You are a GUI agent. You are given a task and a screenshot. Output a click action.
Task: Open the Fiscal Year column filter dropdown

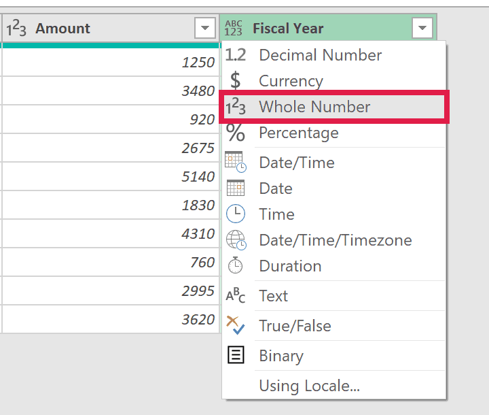click(422, 28)
